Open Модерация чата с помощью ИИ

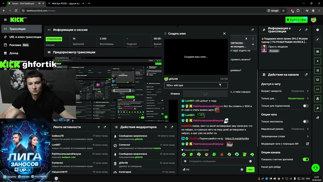tap(285, 144)
